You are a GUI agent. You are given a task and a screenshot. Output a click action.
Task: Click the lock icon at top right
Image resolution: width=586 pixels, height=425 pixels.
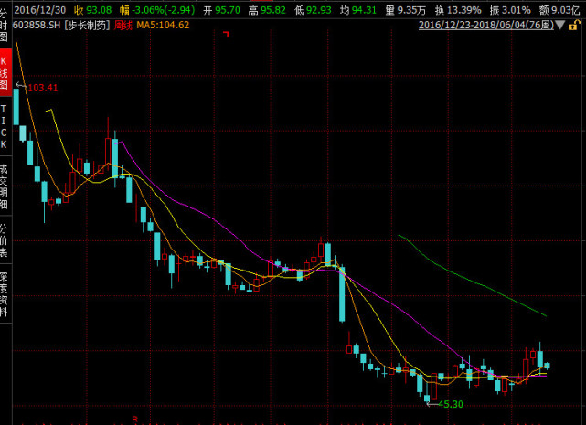point(572,26)
